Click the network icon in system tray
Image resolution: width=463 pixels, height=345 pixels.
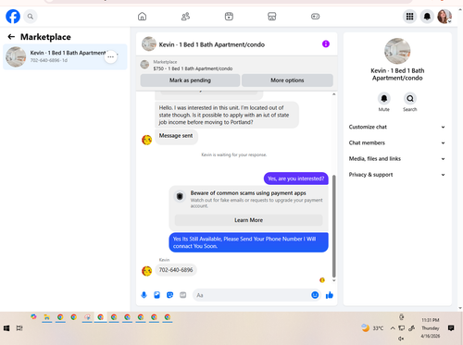click(401, 328)
